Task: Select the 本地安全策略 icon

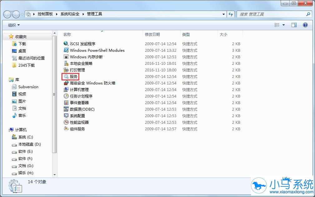Action: [66, 63]
